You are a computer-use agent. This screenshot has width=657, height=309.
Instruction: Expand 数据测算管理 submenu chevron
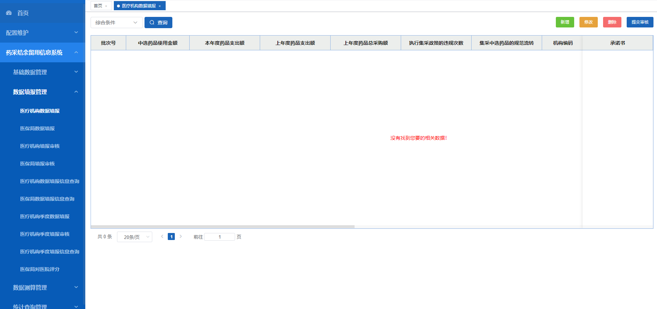point(76,287)
